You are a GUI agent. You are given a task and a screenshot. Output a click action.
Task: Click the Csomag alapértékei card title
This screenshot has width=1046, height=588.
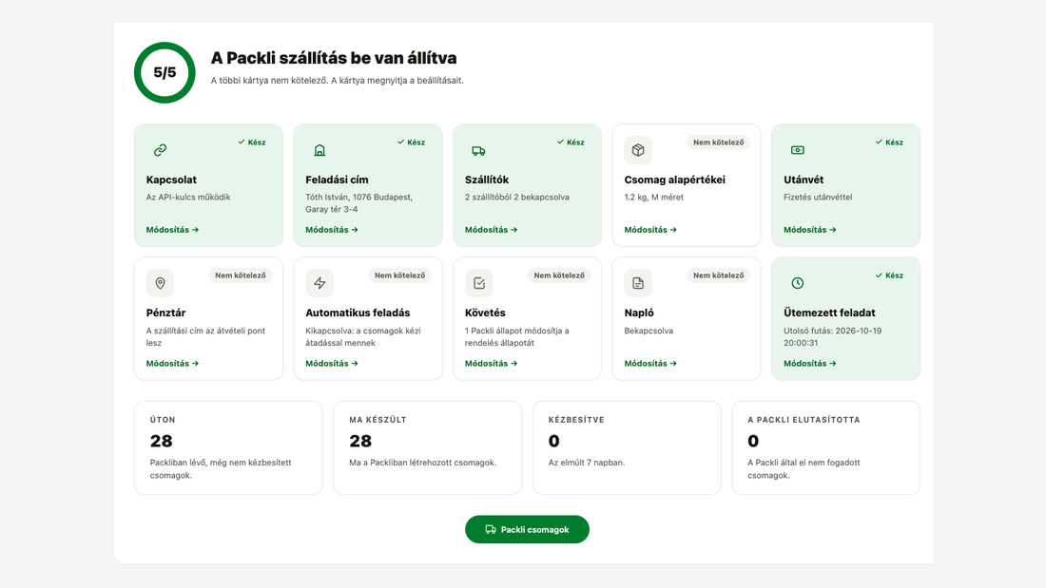[x=674, y=180]
